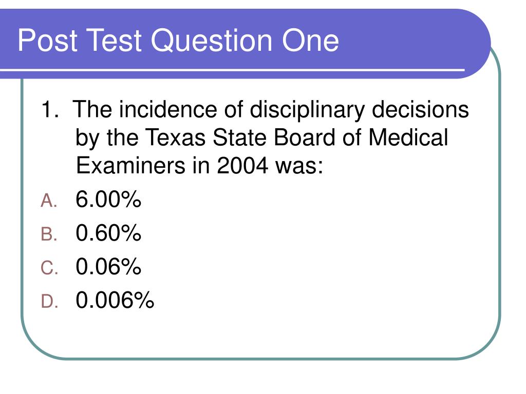The image size is (526, 394).
Task: Click the year "2004" in the question
Action: pos(242,166)
